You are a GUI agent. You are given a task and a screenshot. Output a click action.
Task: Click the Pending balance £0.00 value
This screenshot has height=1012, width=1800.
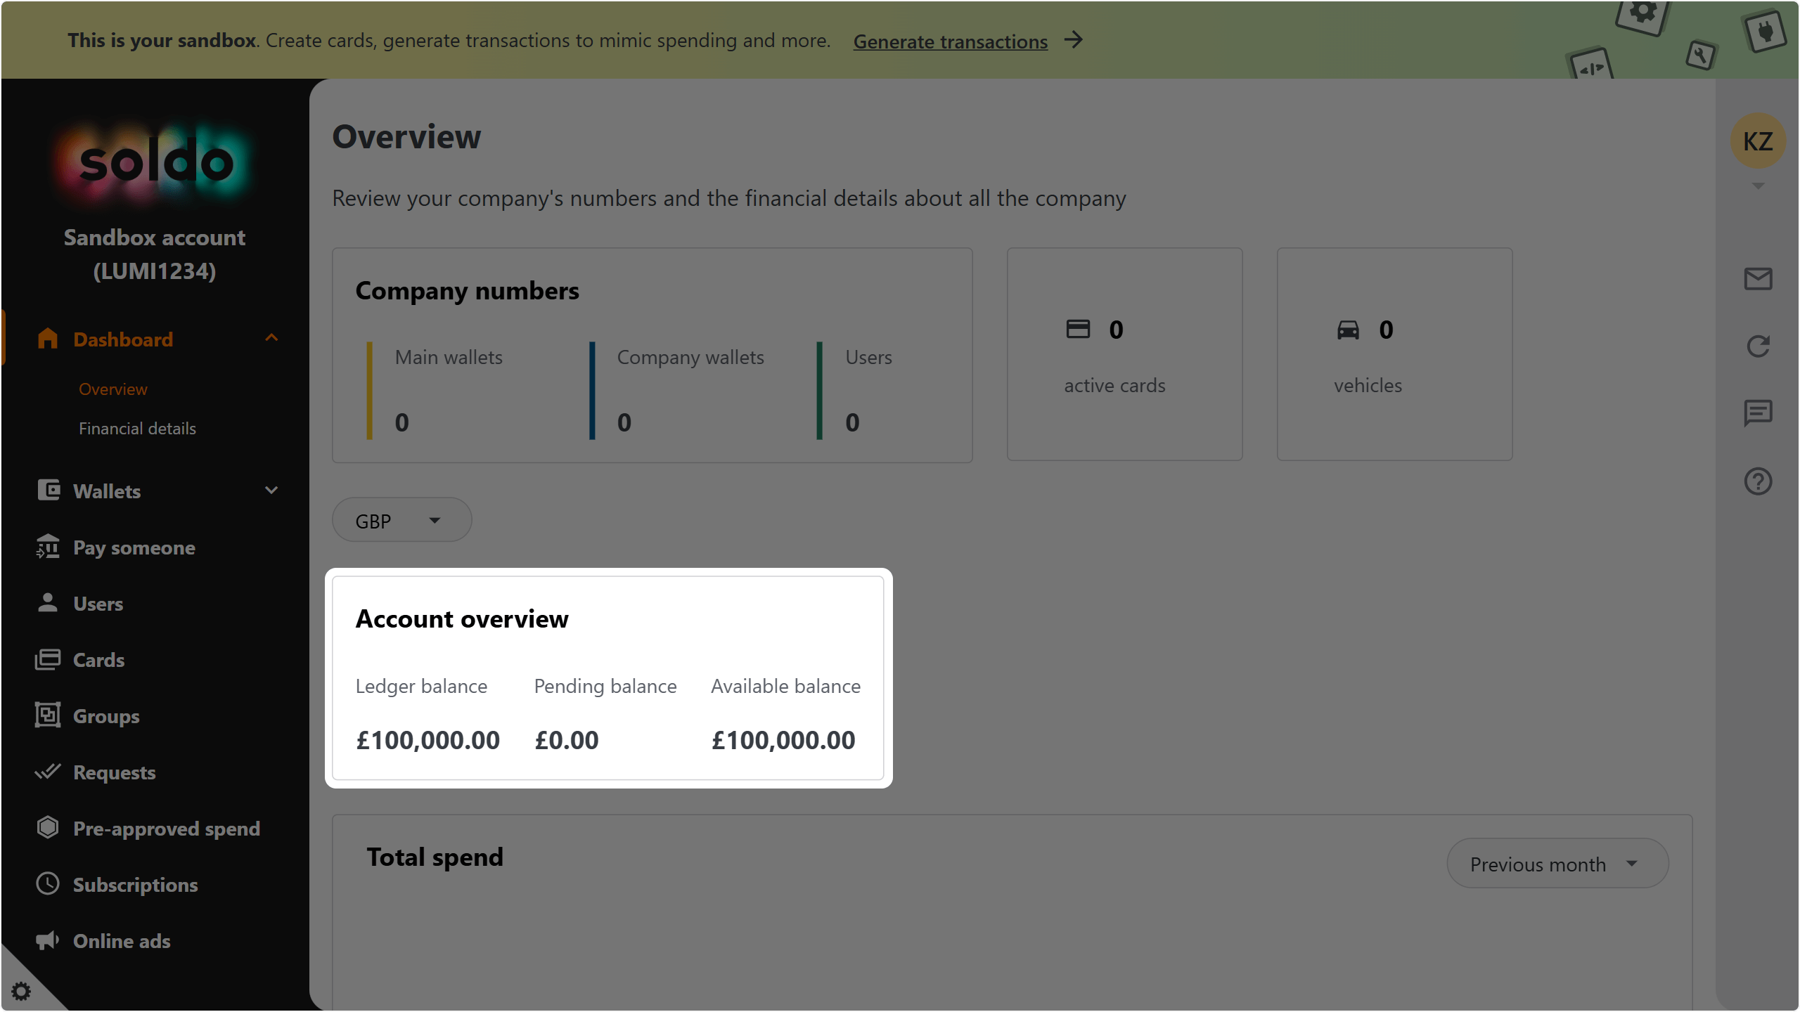coord(567,740)
